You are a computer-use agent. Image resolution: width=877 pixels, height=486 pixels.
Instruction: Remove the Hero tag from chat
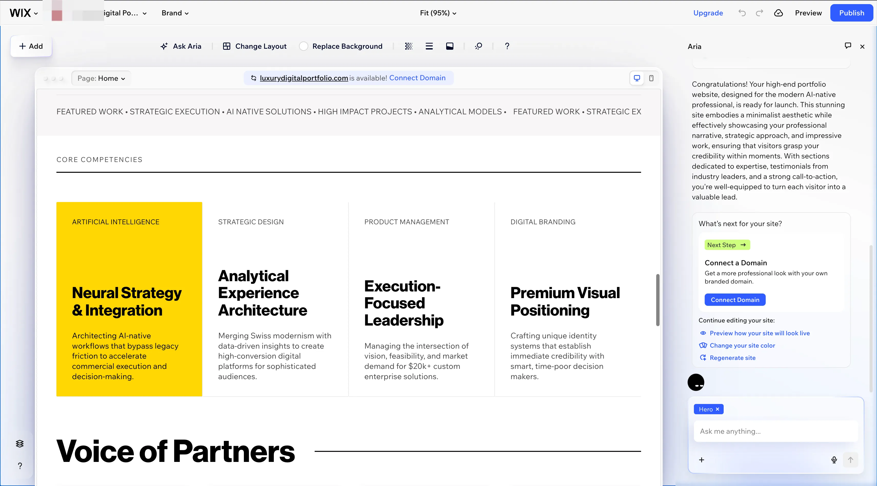[x=717, y=409]
